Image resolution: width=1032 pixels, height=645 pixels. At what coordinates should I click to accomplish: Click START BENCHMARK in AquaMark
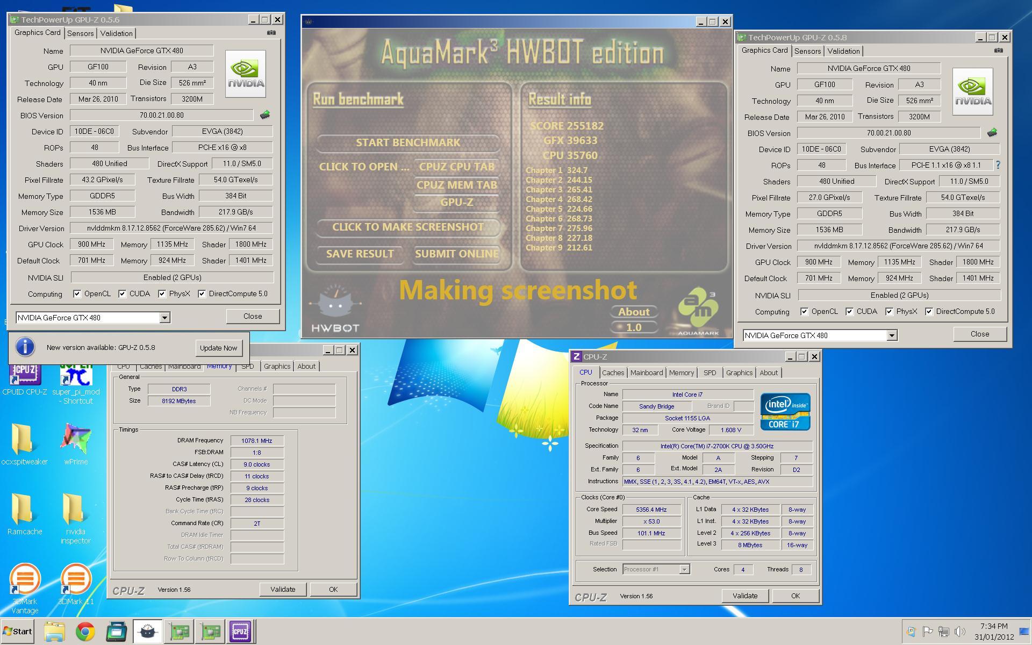point(408,142)
